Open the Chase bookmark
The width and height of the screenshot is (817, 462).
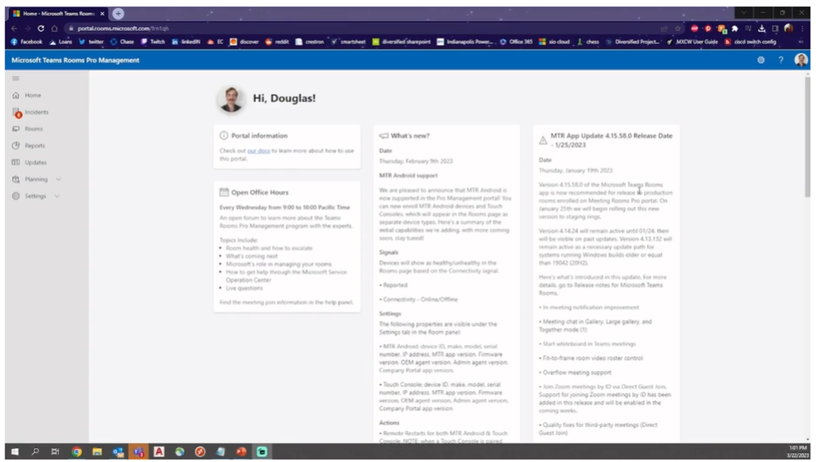(123, 43)
